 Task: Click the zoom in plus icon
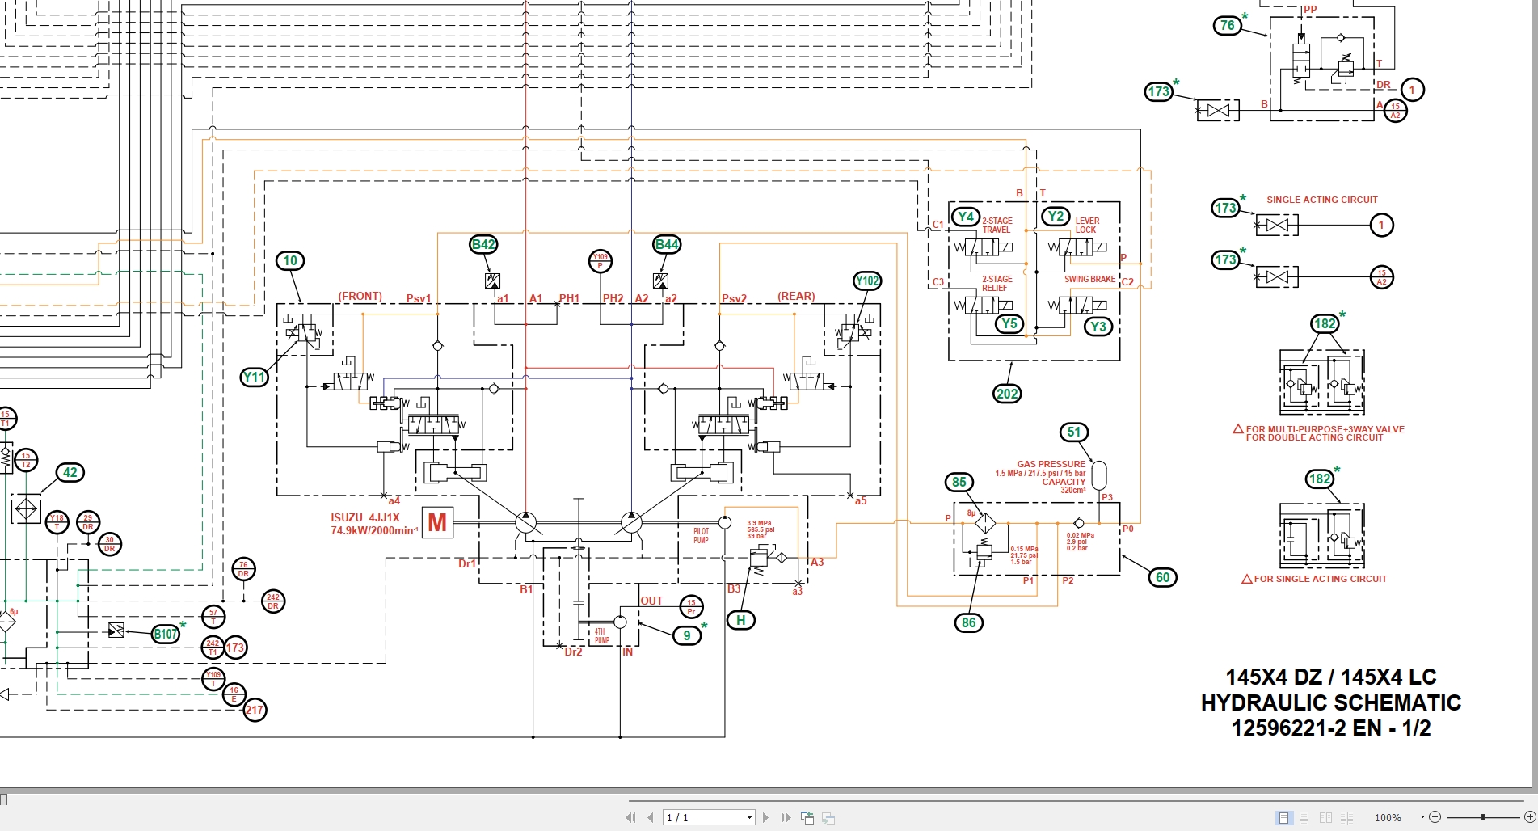[x=1530, y=817]
